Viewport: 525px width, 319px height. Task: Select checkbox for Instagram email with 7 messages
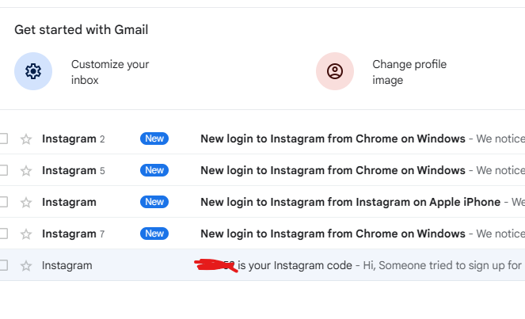(3, 234)
